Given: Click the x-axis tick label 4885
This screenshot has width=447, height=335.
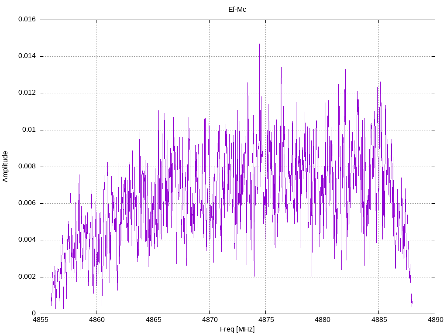Looking at the screenshot, I should pyautogui.click(x=379, y=320).
